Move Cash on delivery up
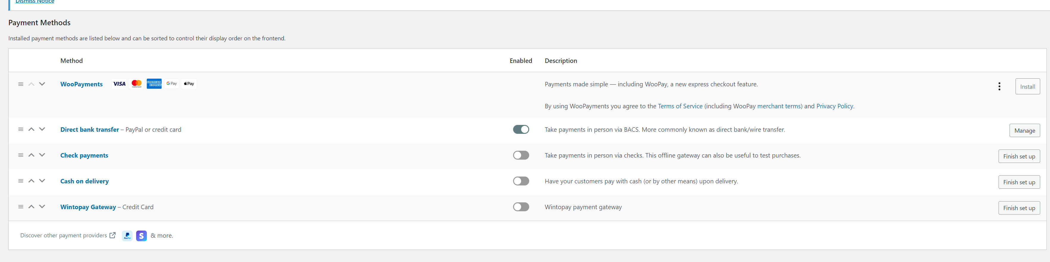 click(32, 181)
